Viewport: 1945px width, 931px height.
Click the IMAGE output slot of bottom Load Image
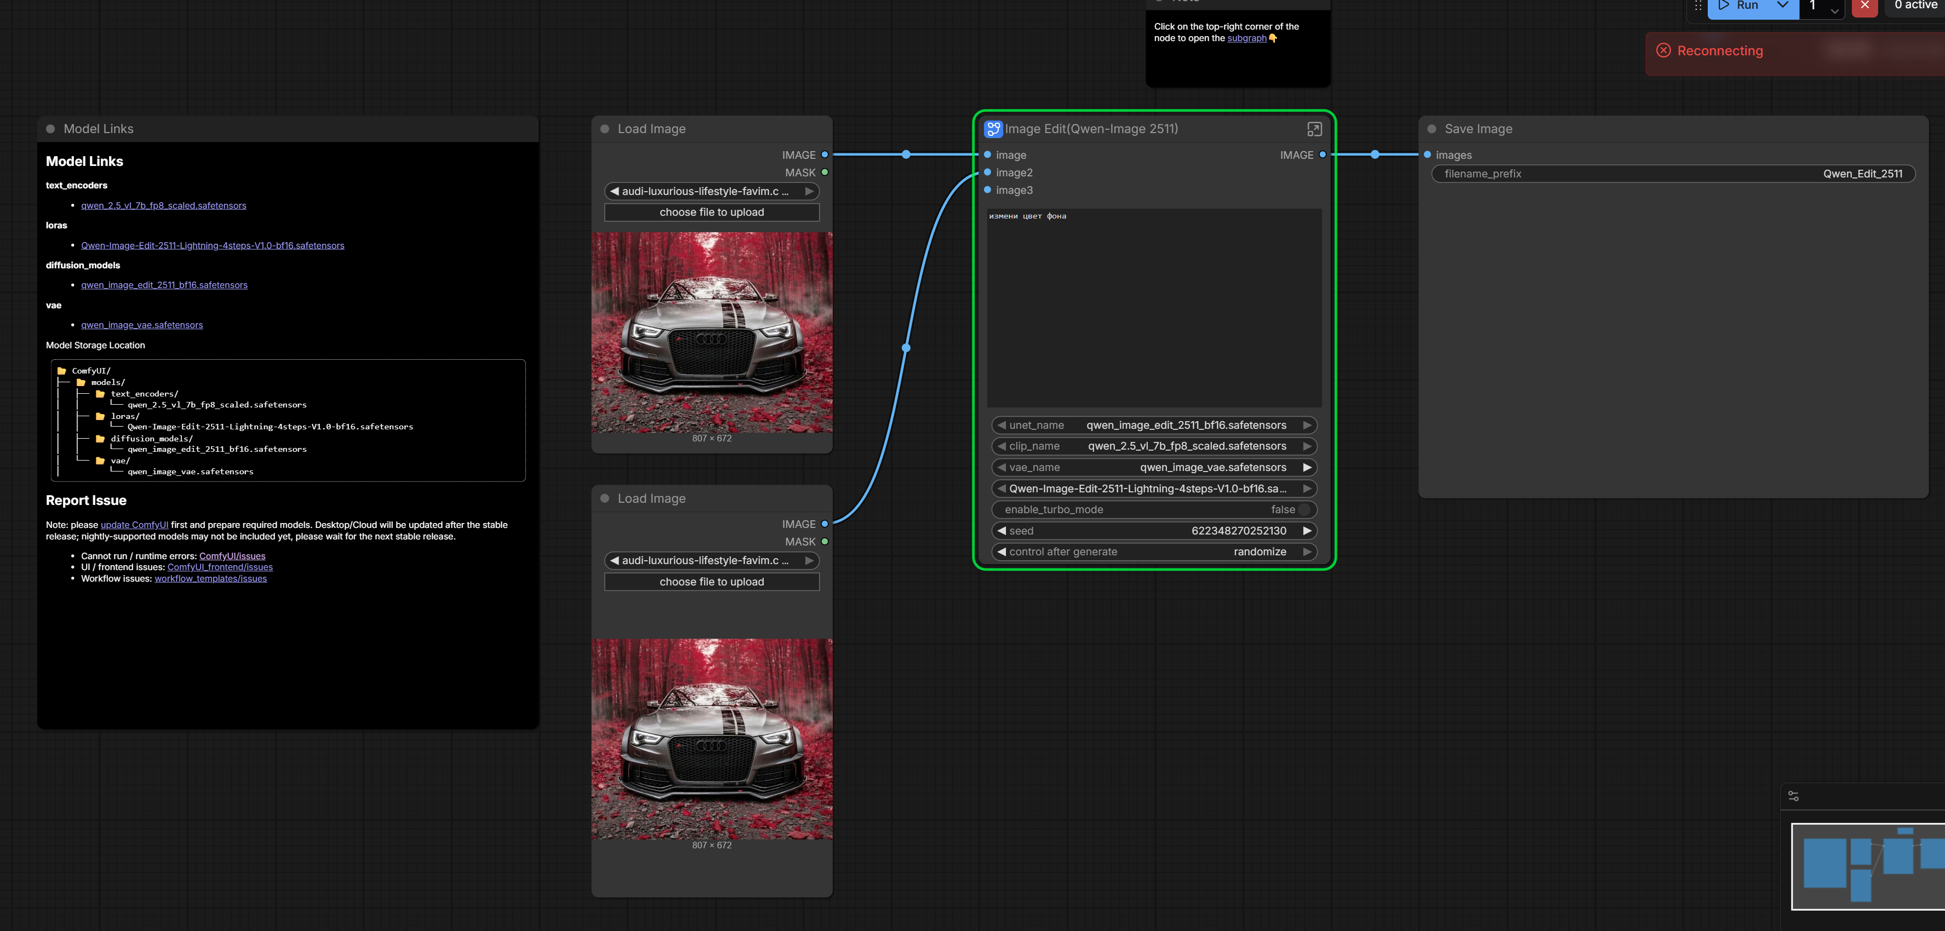pyautogui.click(x=825, y=524)
